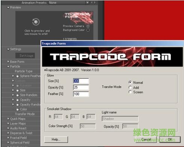This screenshot has width=184, height=147.
Task: Toggle stopwatch for Sphere Feather
Action: [17, 76]
